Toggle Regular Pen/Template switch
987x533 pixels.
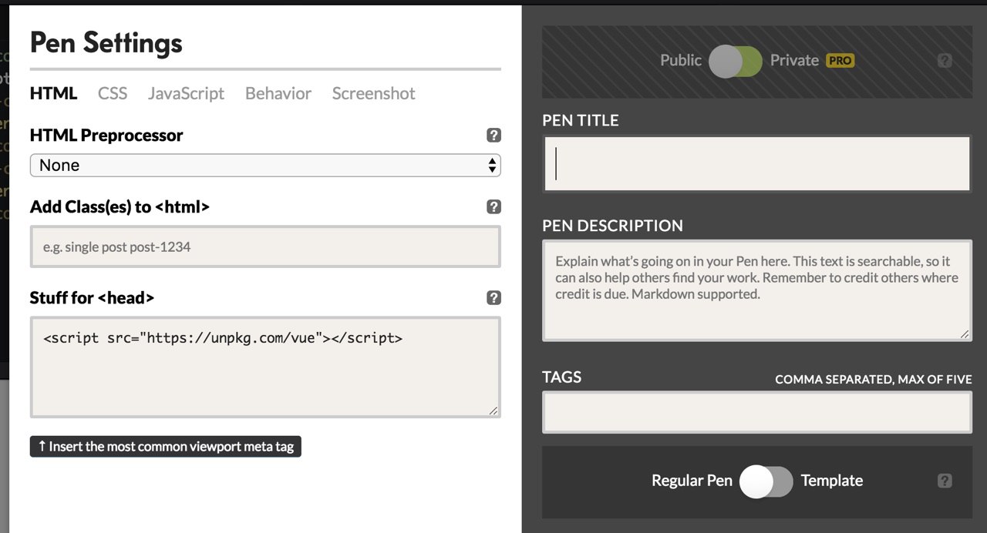[x=766, y=481]
